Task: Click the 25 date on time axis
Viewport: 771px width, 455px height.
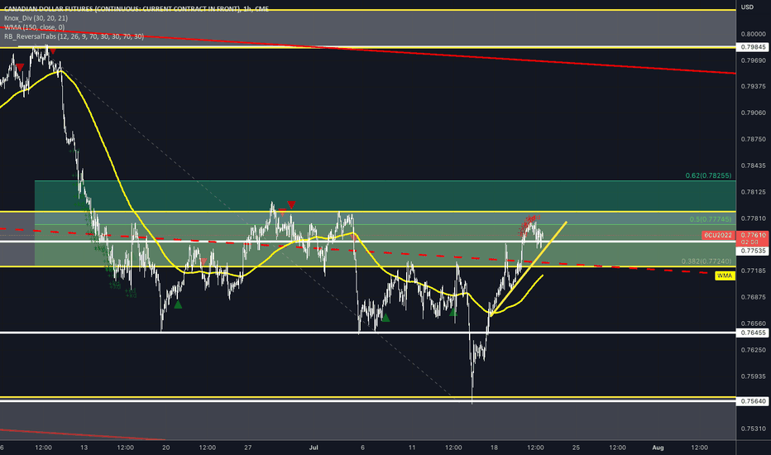Action: point(576,448)
